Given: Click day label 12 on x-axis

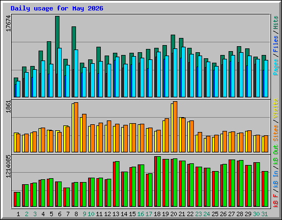Looking at the screenshot, I should click(107, 214).
